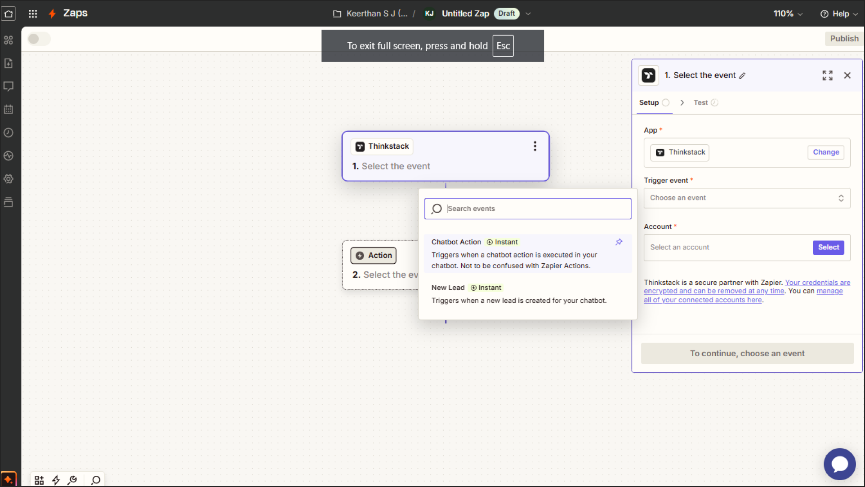Image resolution: width=865 pixels, height=487 pixels.
Task: Click the To continue, choose an event button
Action: click(747, 354)
